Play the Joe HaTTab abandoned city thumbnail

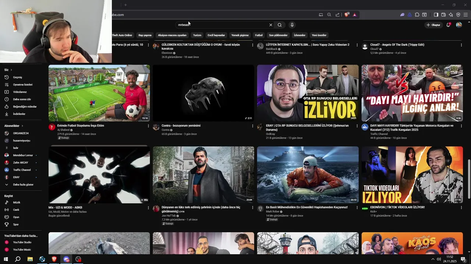(x=203, y=175)
